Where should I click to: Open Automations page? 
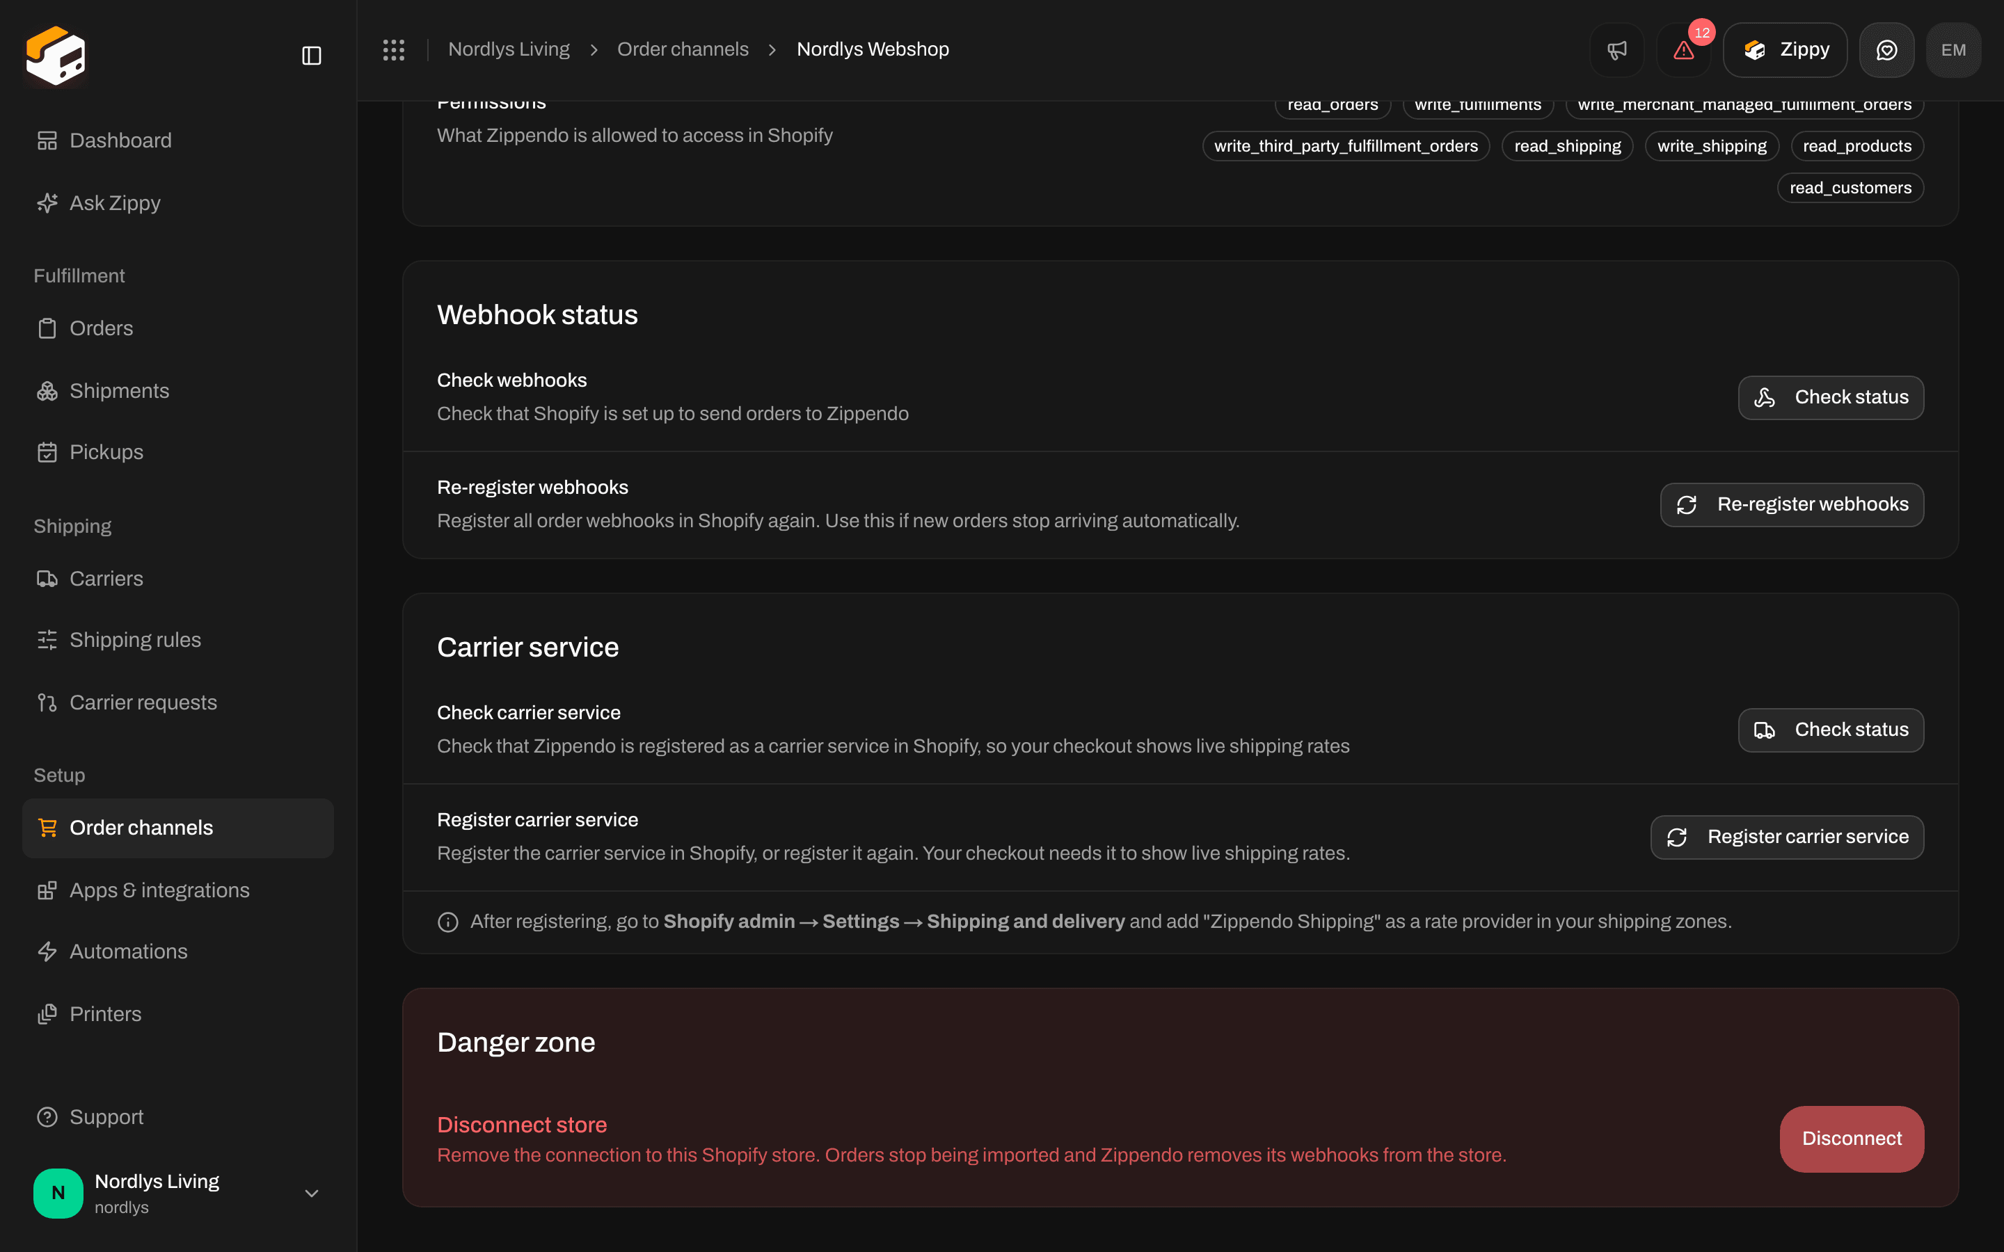[178, 952]
